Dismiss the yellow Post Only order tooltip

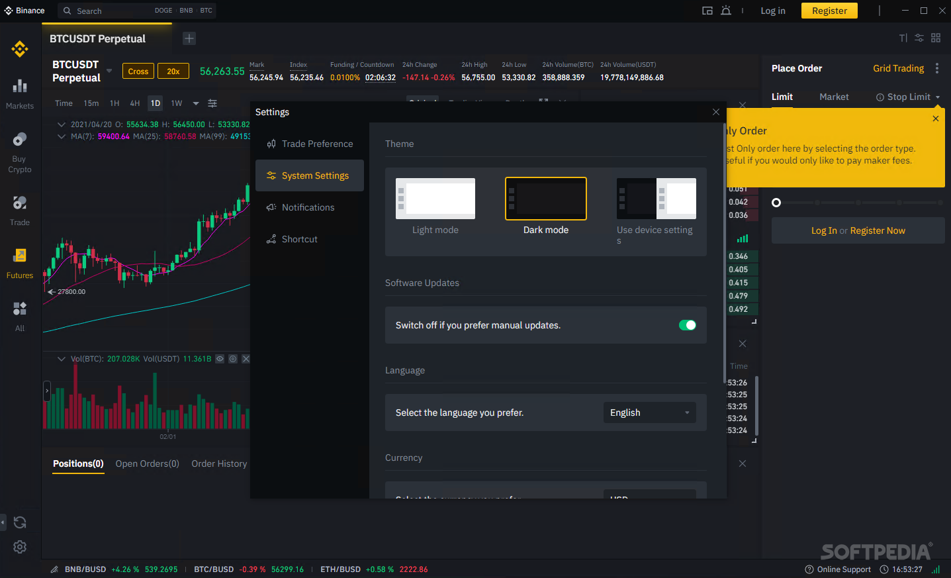936,119
